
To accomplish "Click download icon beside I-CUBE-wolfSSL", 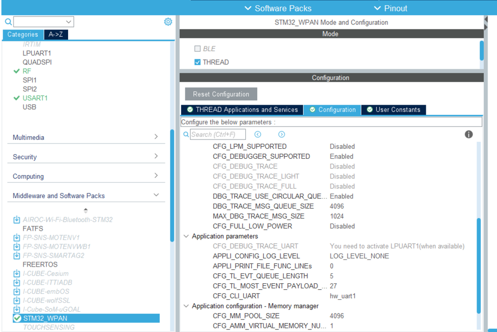I will point(16,300).
